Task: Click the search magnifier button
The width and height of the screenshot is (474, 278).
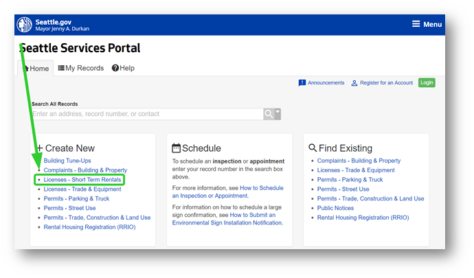Action: [269, 114]
